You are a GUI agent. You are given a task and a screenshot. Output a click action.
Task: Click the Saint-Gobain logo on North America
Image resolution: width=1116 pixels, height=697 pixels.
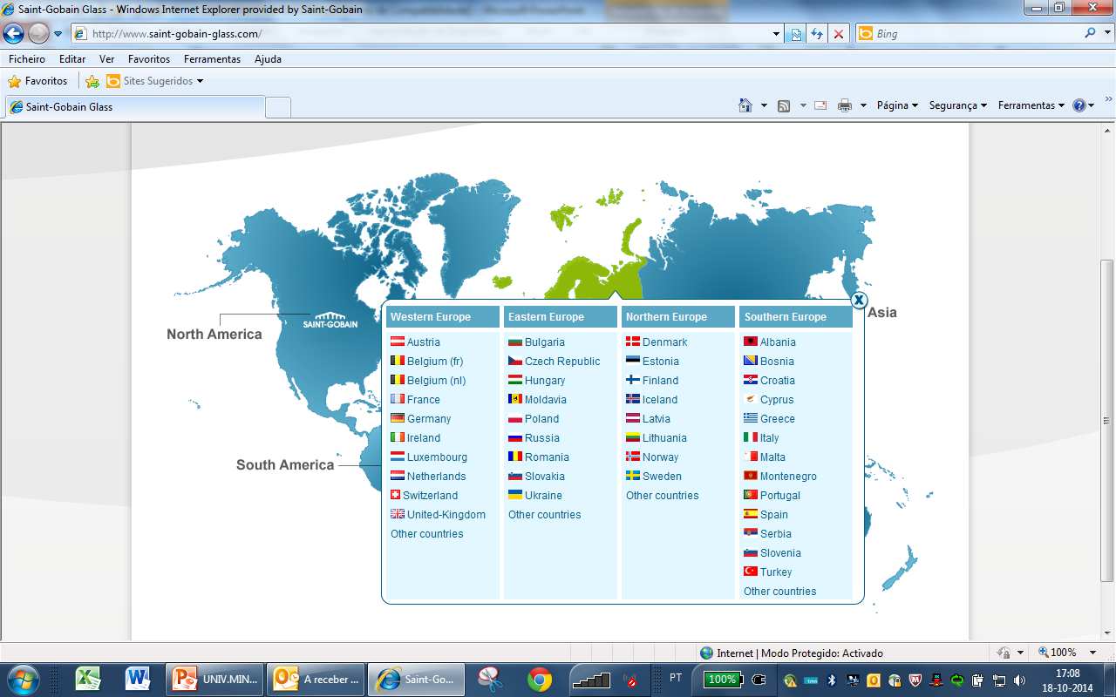(x=330, y=319)
